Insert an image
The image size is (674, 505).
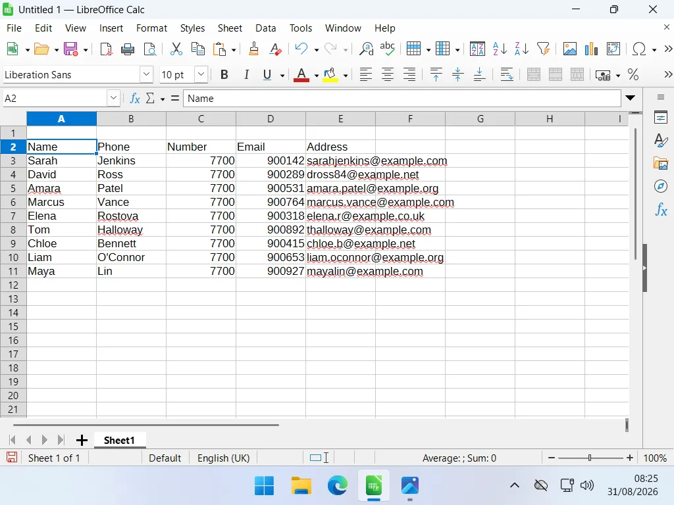570,49
